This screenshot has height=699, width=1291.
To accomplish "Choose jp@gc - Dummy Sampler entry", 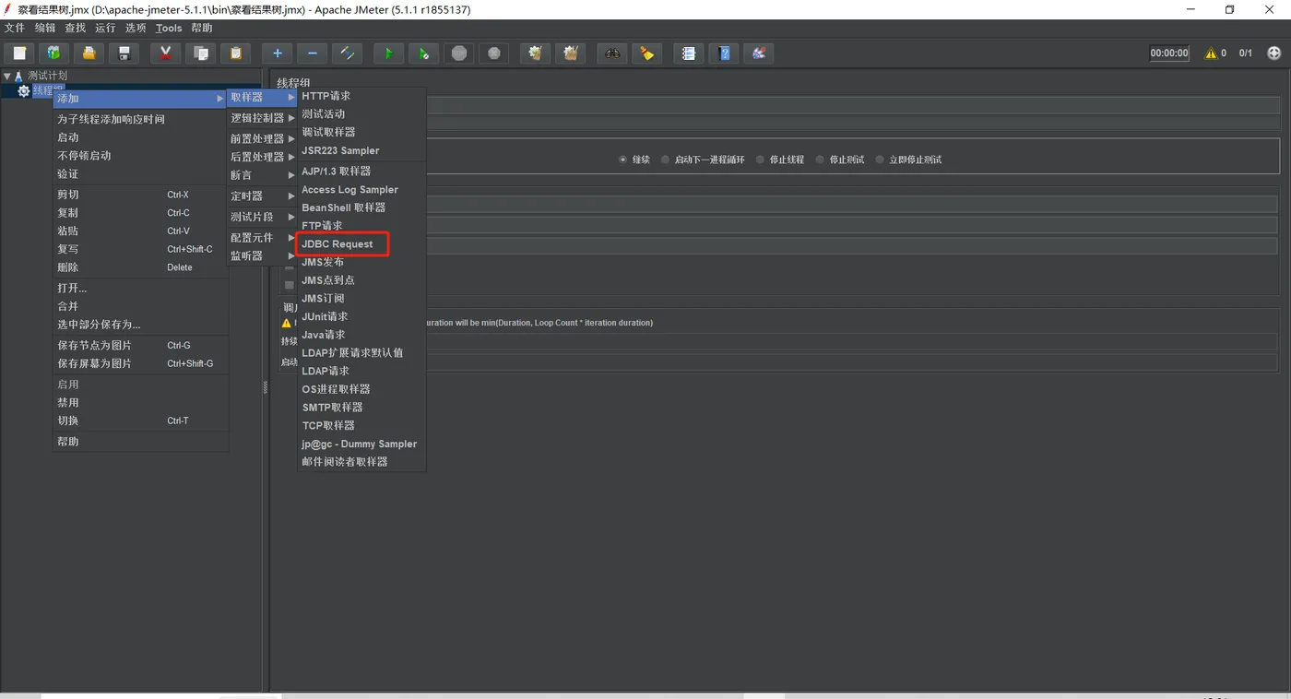I will 361,444.
